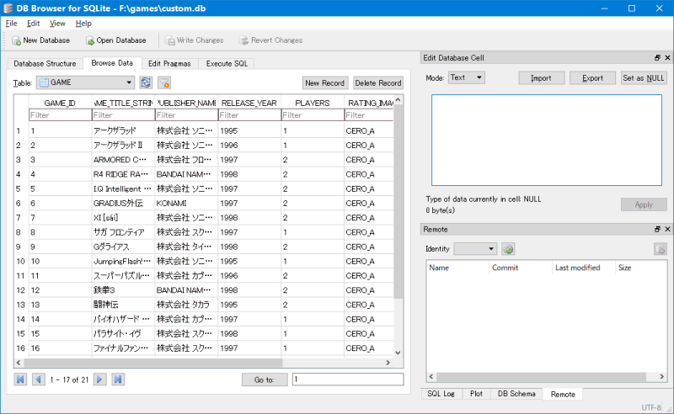Screen dimensions: 674x414
Task: Switch to Execute SQL tab
Action: pos(227,64)
